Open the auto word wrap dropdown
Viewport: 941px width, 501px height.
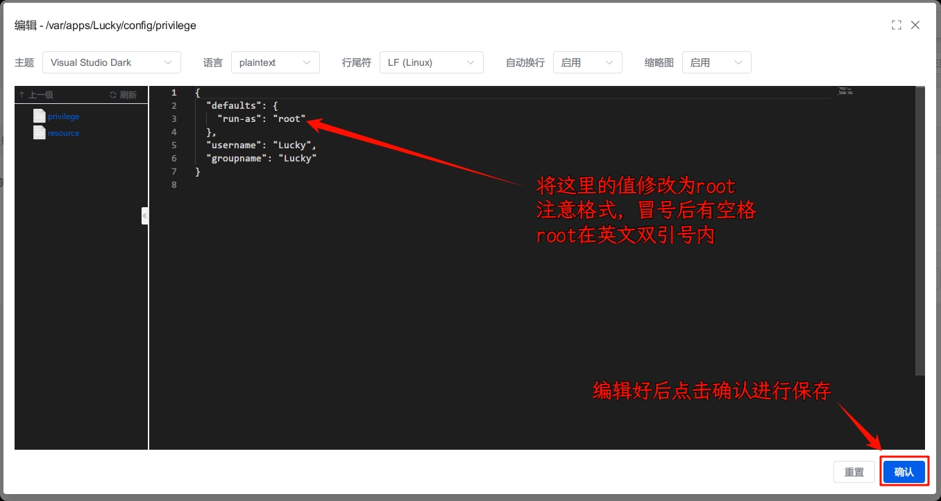click(x=587, y=62)
